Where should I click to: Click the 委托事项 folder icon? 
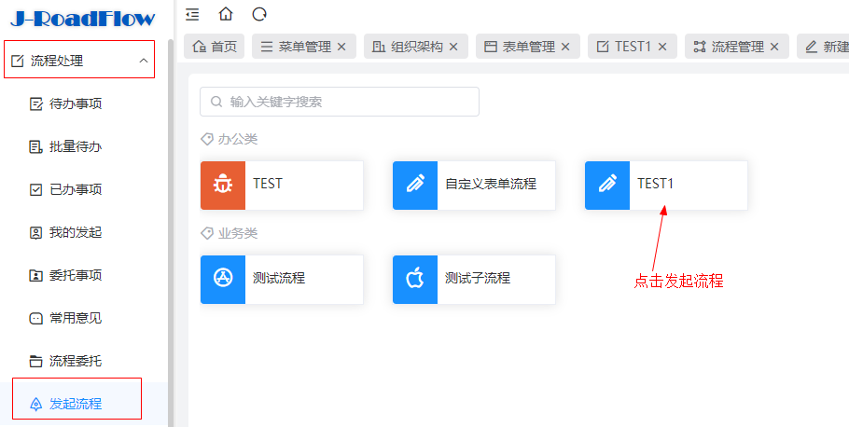[x=35, y=275]
